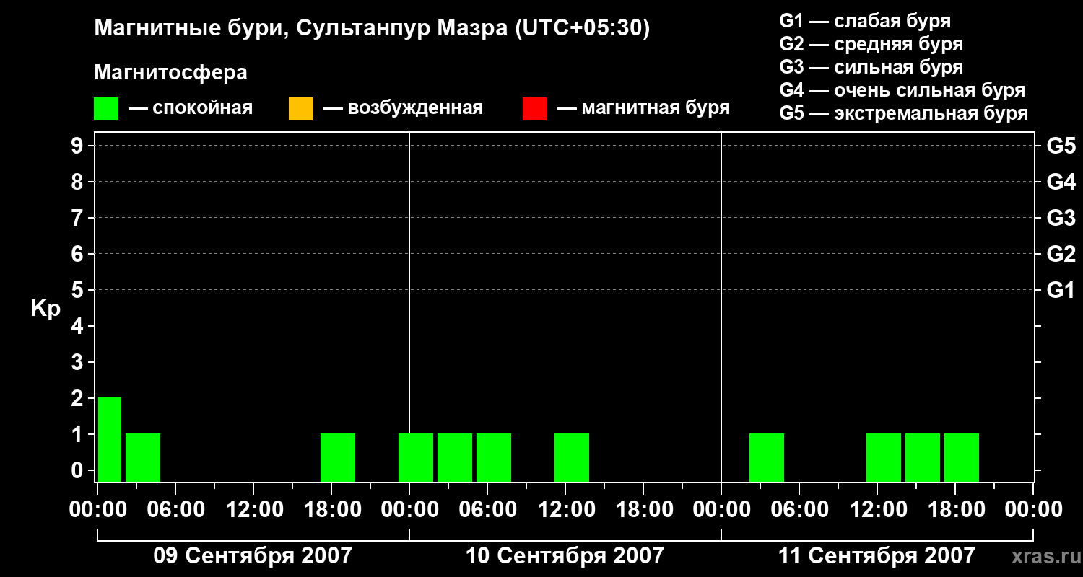The height and width of the screenshot is (577, 1083).
Task: Select the date label '10 Сентября 2007'
Action: tap(565, 556)
